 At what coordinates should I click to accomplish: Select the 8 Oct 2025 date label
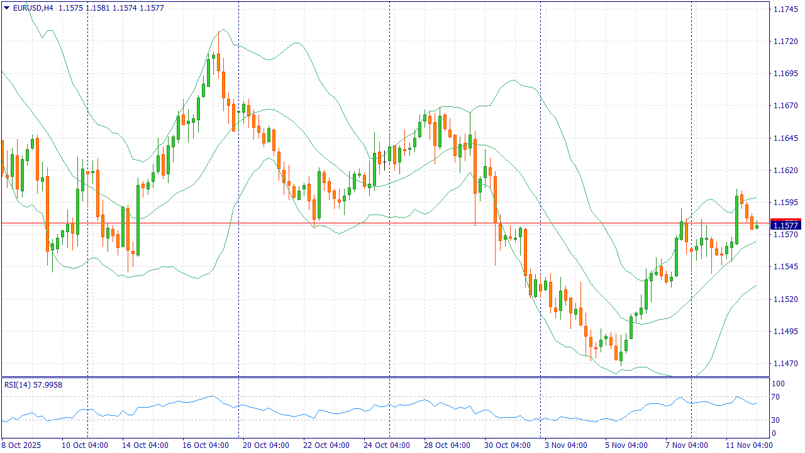pyautogui.click(x=21, y=445)
